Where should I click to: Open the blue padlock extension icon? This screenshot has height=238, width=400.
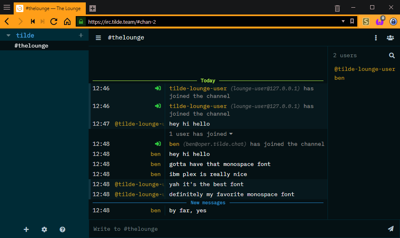[x=393, y=21]
